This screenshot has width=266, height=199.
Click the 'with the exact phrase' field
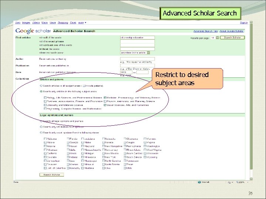(137, 41)
